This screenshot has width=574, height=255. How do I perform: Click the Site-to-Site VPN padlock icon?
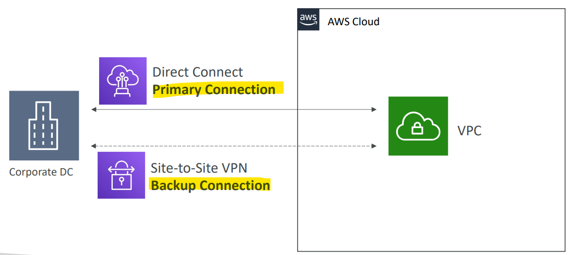tap(121, 175)
